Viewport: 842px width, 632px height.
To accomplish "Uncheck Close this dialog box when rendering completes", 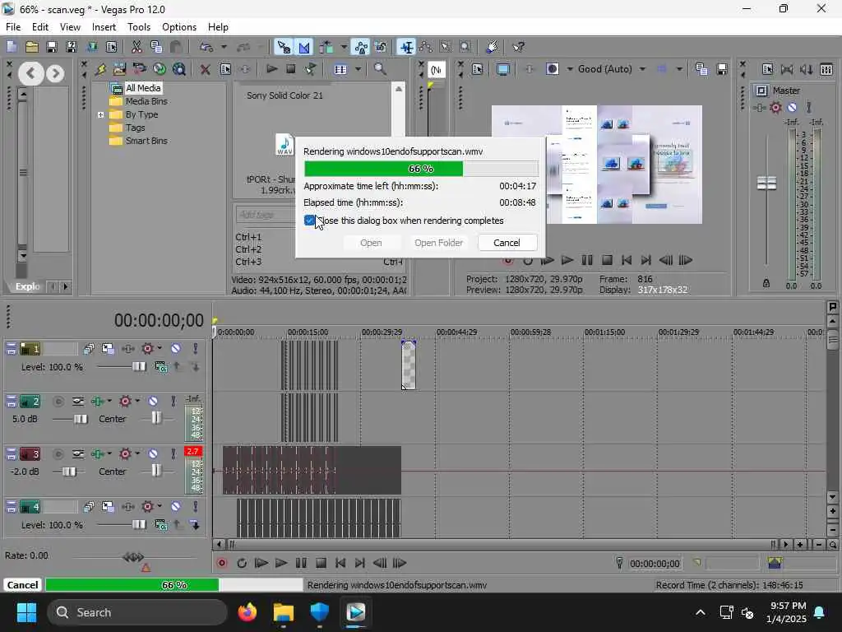I will pyautogui.click(x=309, y=221).
